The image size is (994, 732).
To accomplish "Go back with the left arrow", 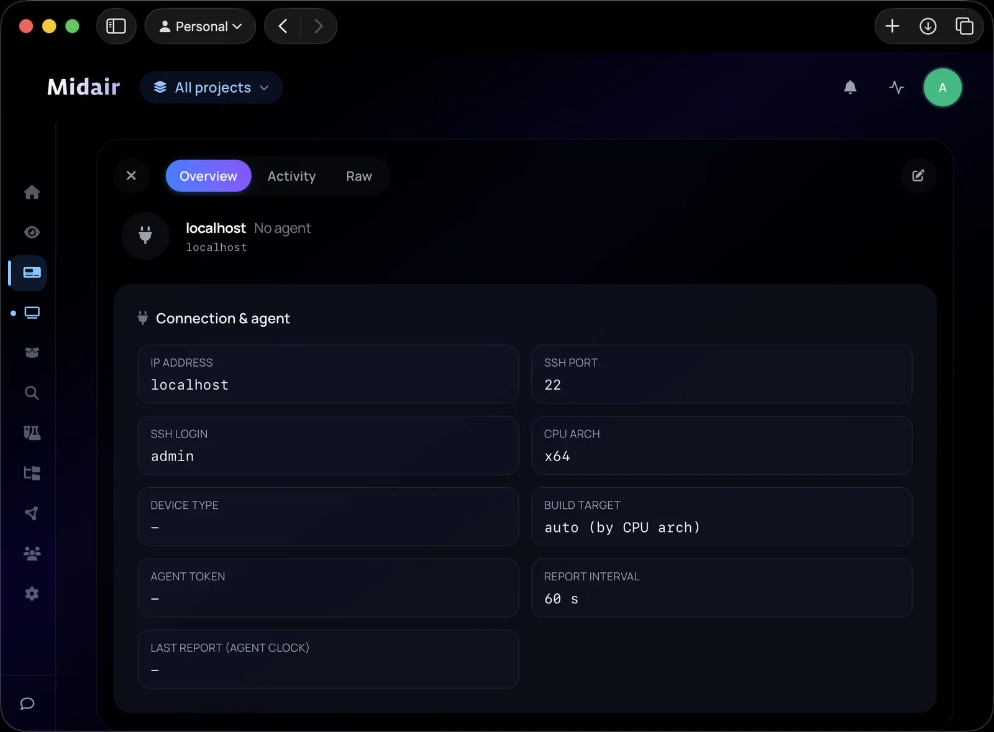I will [x=283, y=26].
